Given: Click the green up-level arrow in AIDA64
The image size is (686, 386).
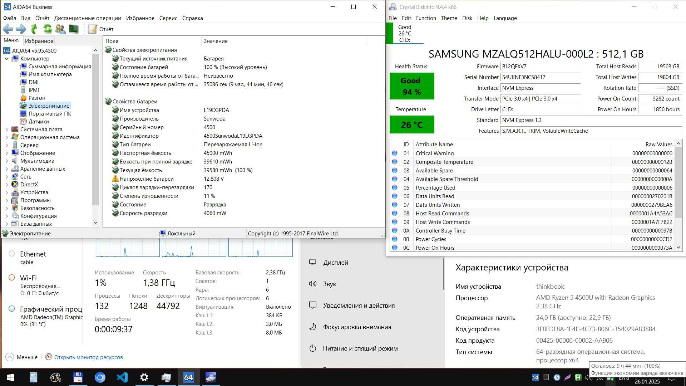Looking at the screenshot, I should 34,29.
